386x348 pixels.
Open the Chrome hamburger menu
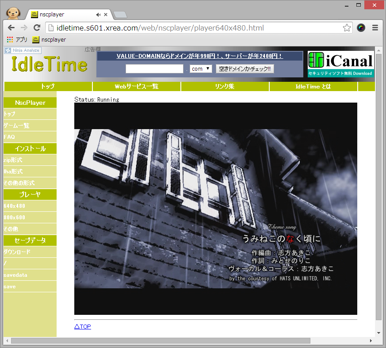point(375,28)
